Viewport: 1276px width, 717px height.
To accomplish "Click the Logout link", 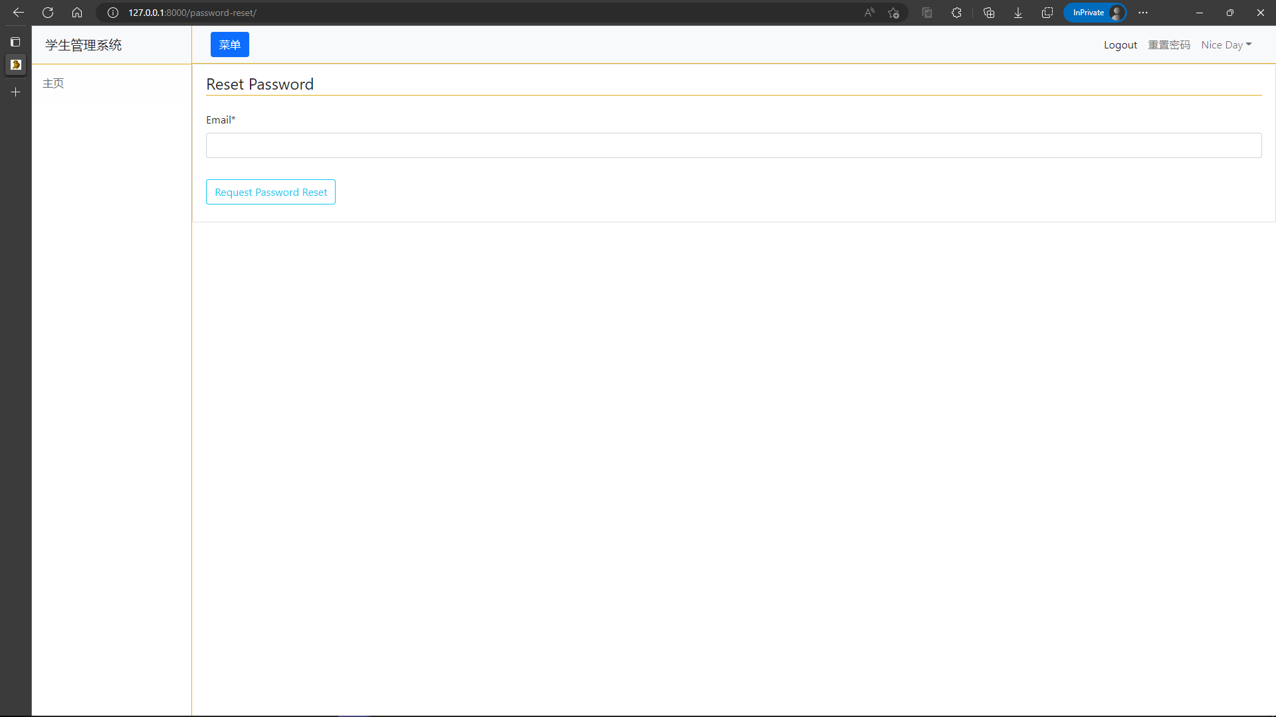I will (1120, 45).
